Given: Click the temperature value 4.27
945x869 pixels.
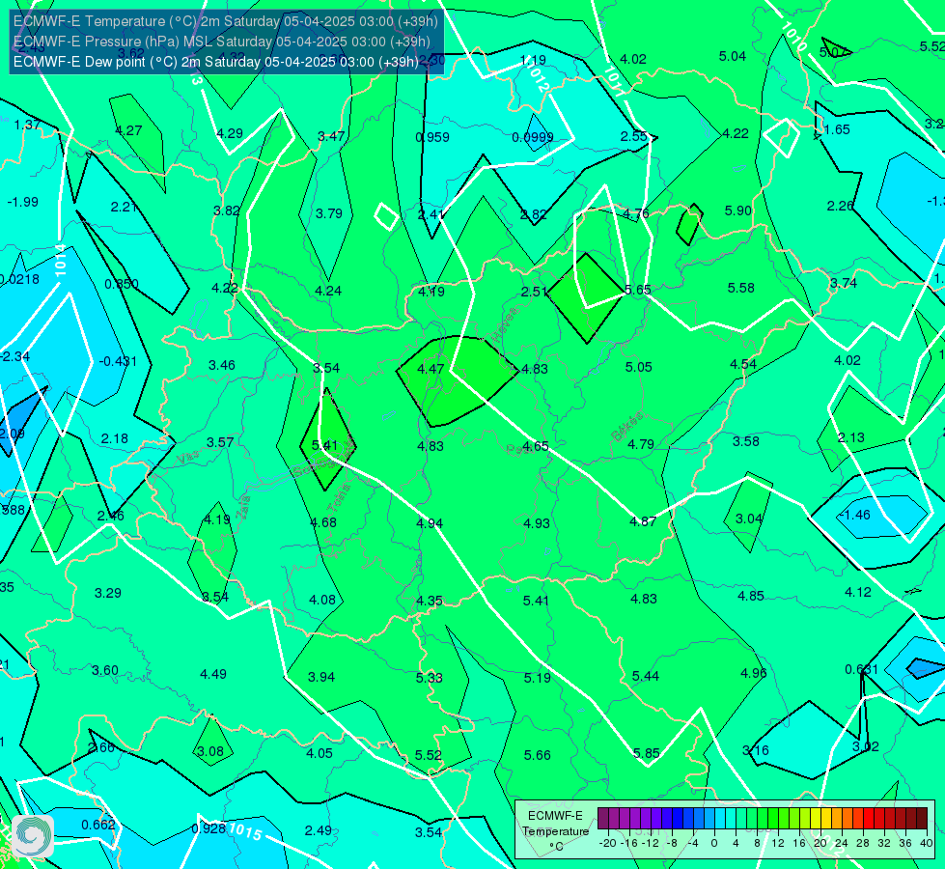Looking at the screenshot, I should 128,130.
